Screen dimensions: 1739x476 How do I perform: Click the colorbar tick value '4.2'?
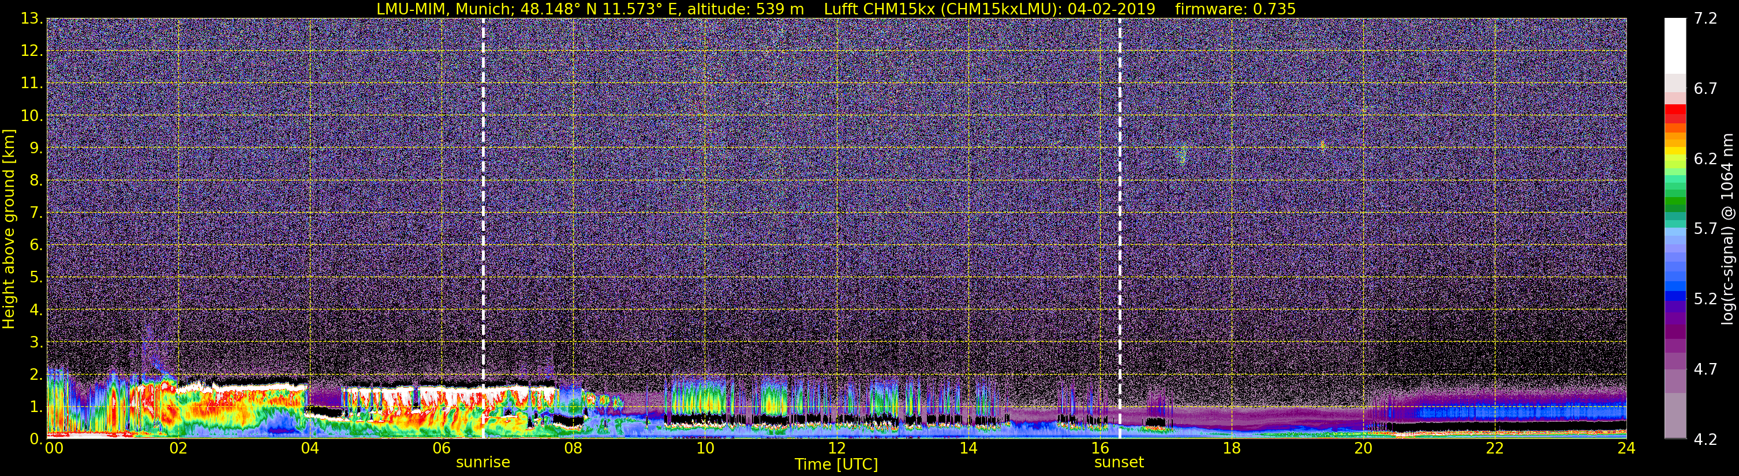coord(1706,440)
